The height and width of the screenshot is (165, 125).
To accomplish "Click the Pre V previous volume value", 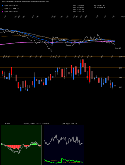I will (x=99, y=7).
